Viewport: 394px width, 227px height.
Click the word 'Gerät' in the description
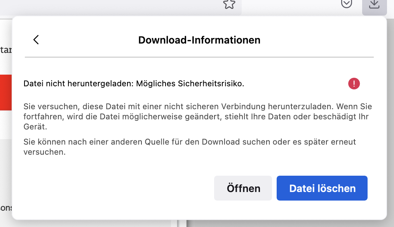tap(35, 127)
